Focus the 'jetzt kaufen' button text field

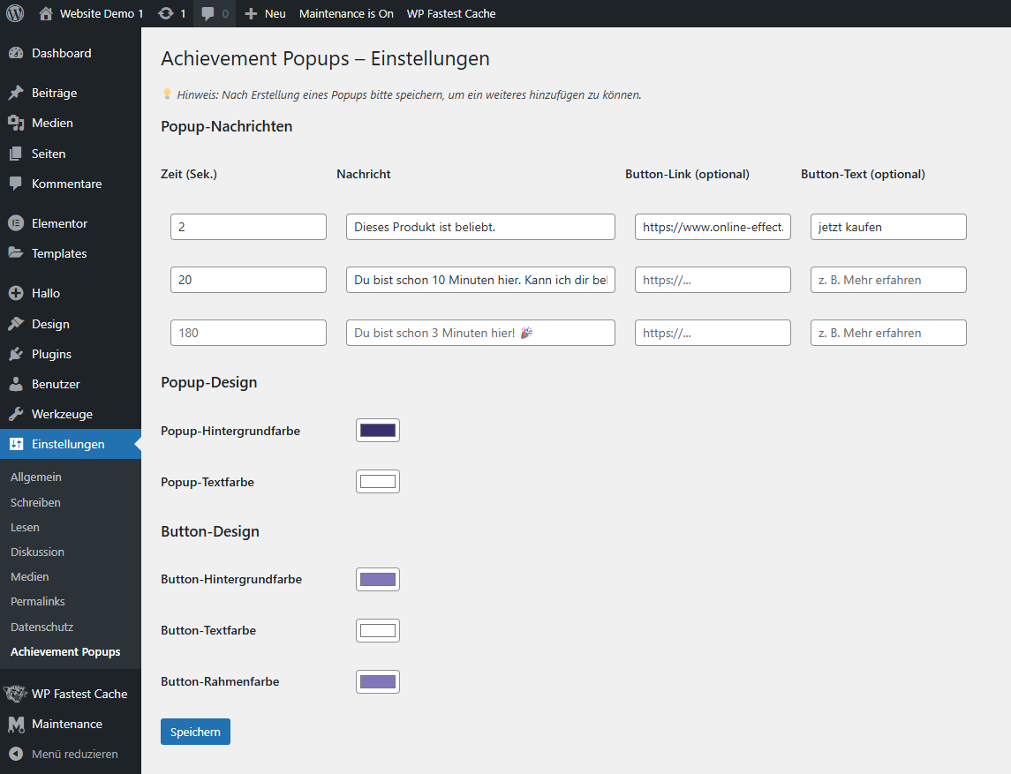tap(888, 227)
